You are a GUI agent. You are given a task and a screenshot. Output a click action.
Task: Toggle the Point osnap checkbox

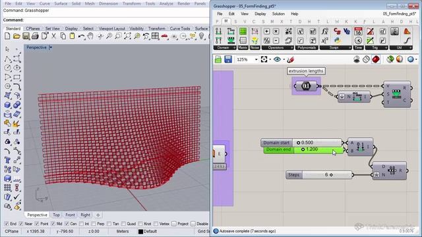coord(37,224)
